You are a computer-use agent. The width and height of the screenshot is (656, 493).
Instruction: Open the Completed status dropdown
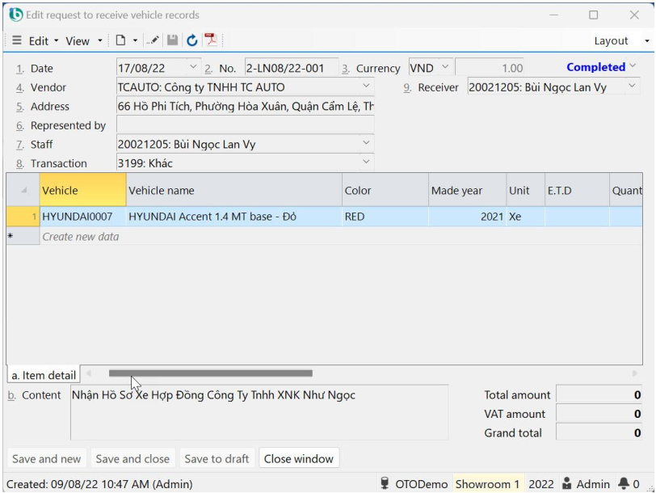pos(631,68)
